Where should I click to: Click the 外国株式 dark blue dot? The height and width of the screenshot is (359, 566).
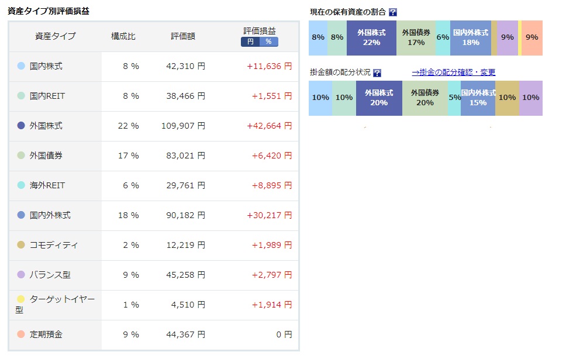click(x=21, y=125)
